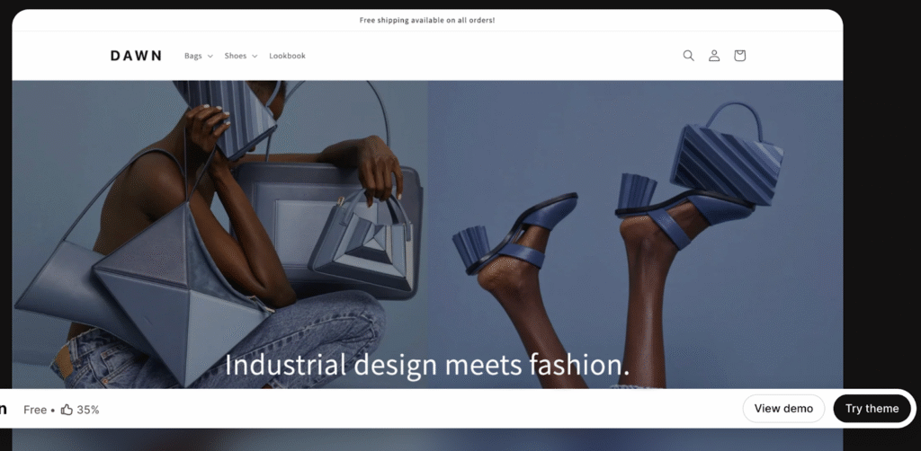This screenshot has height=451, width=921.
Task: Click the account login person icon
Action: 714,56
